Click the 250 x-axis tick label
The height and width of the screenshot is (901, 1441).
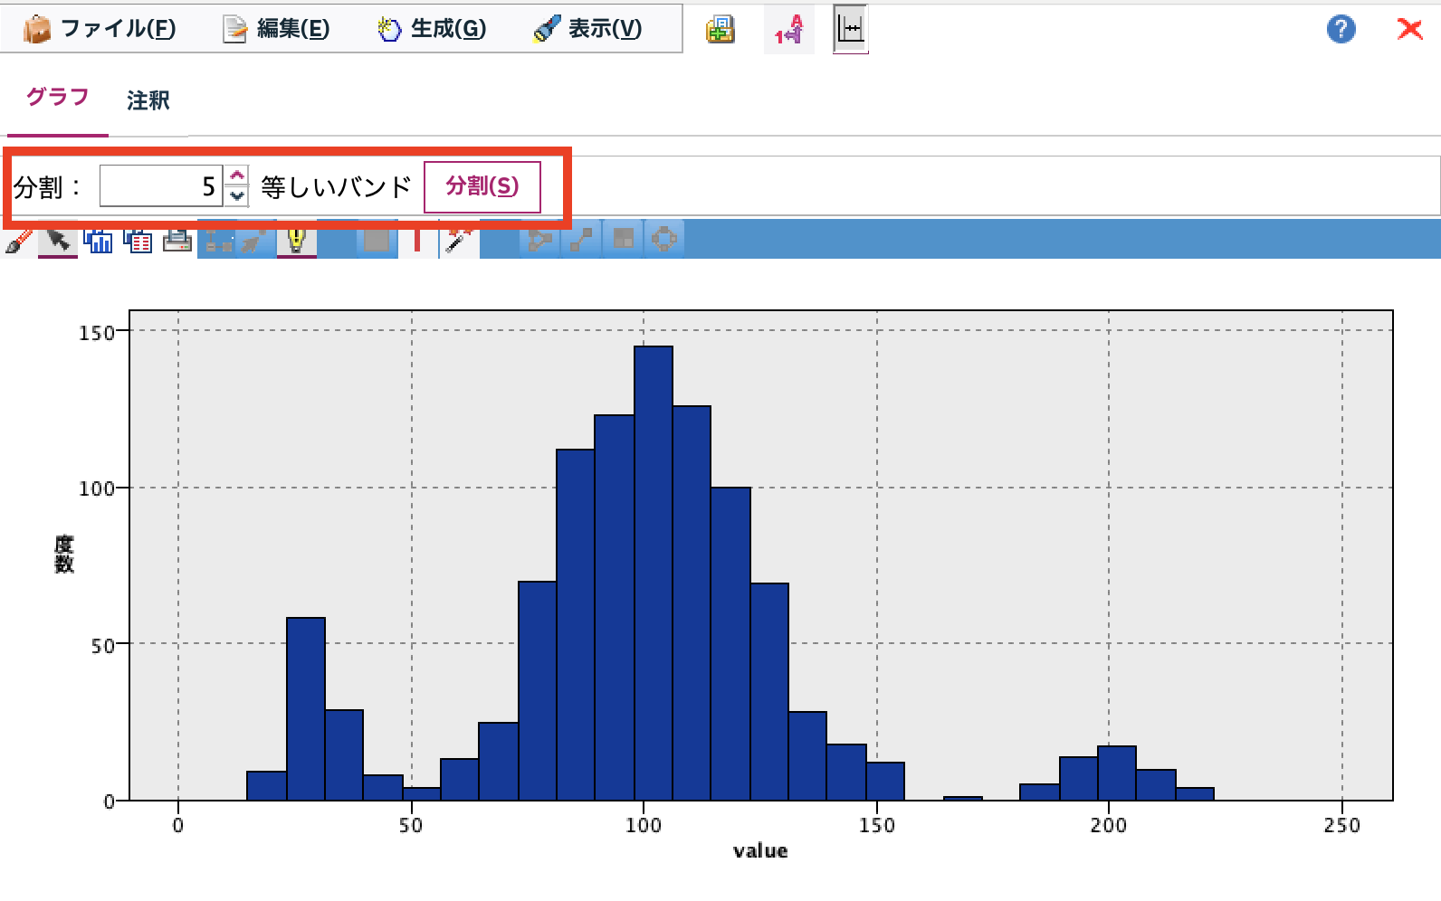point(1341,825)
